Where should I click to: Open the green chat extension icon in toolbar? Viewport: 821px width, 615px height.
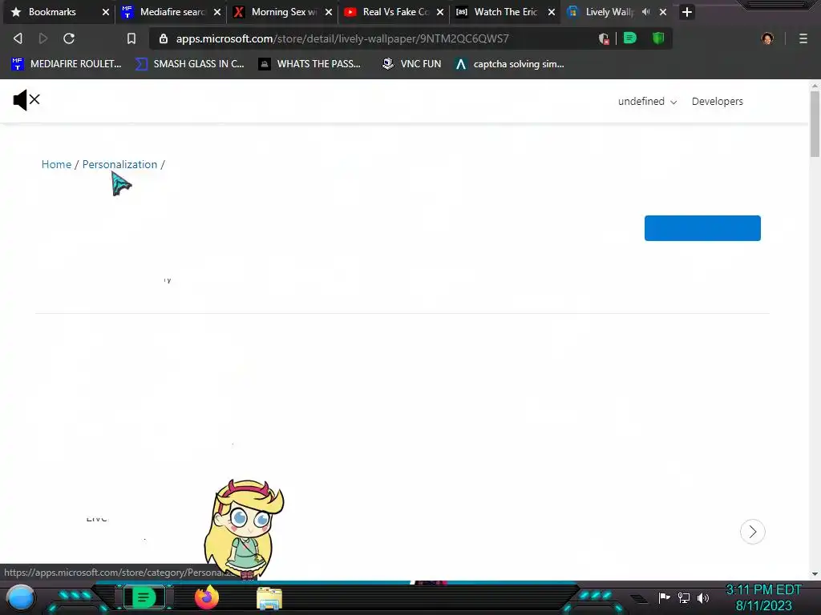click(630, 38)
